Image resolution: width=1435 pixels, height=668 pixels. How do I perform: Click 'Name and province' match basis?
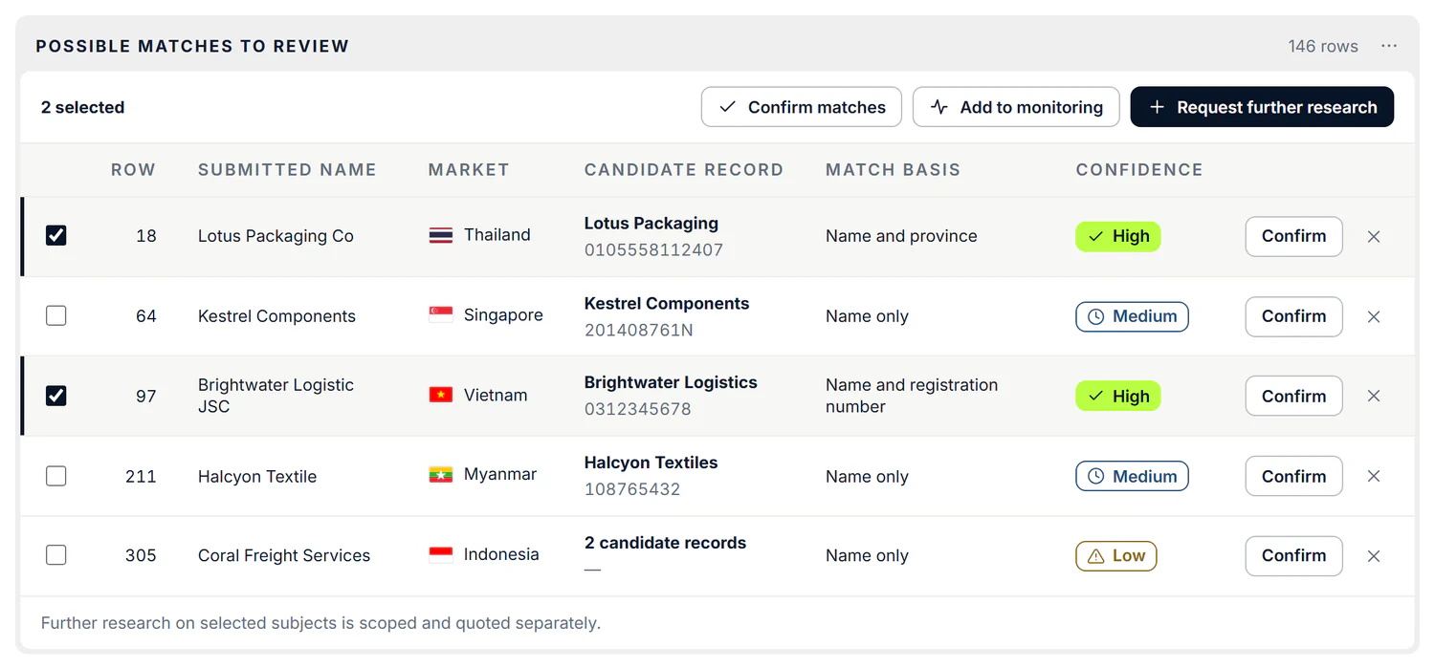[901, 236]
